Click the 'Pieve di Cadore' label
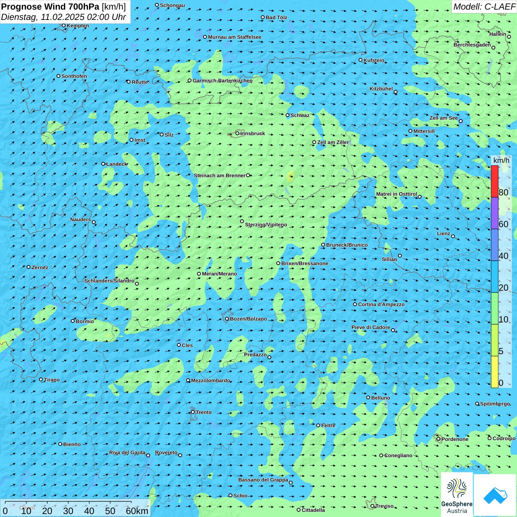 371,327
